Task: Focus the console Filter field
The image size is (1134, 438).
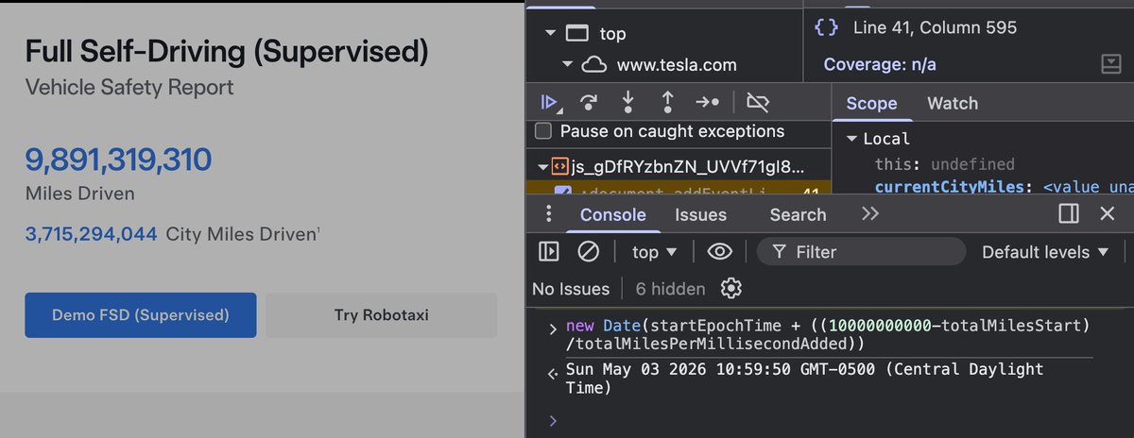Action: coord(861,251)
